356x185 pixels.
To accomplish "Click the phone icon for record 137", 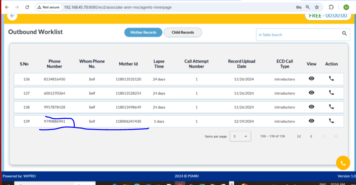I will click(x=331, y=93).
